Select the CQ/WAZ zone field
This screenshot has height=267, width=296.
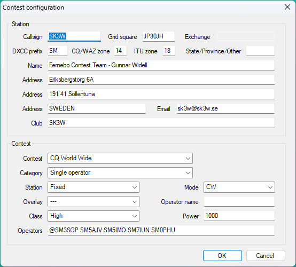120,51
